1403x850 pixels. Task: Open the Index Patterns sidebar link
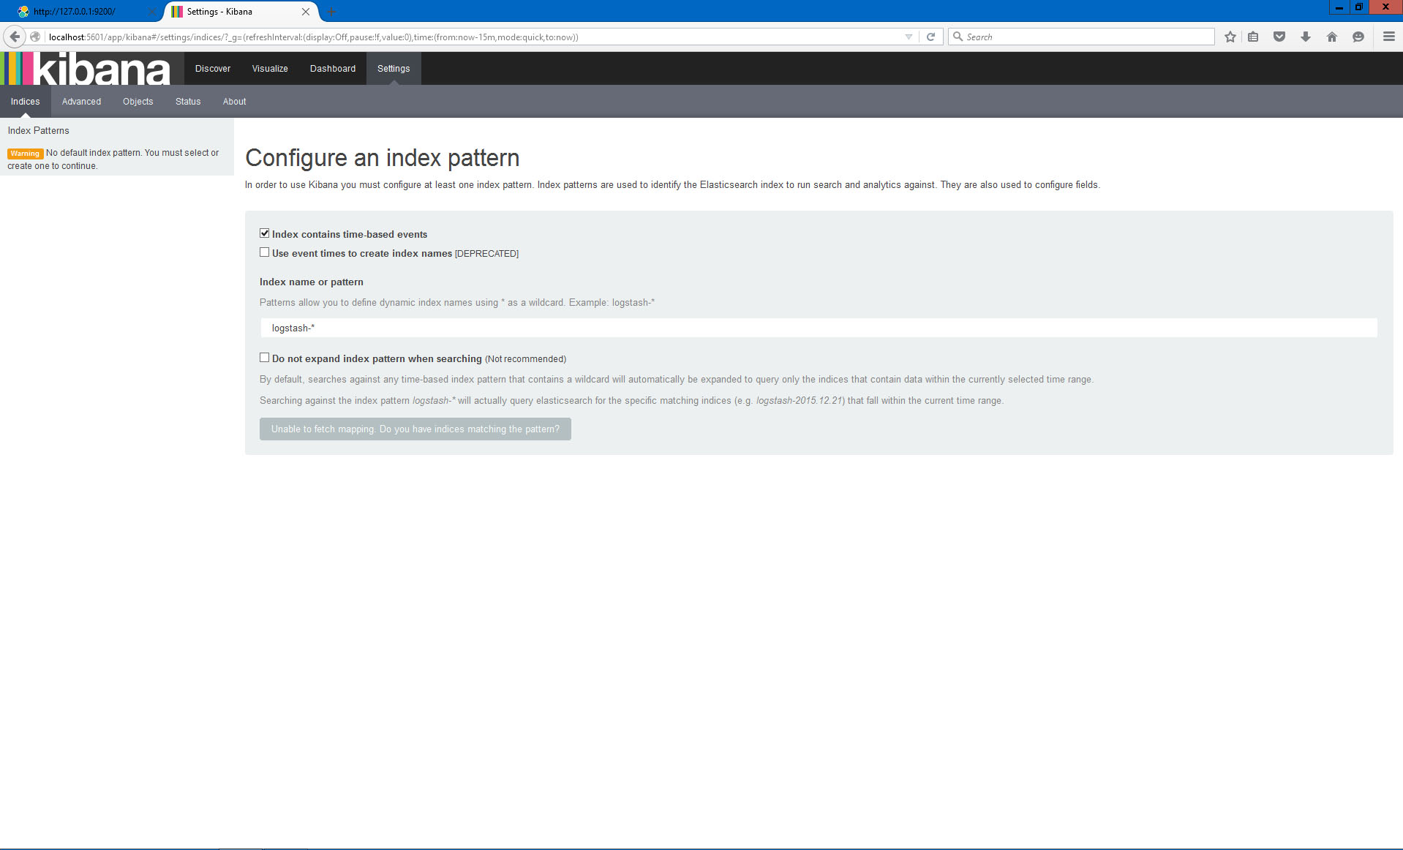click(39, 131)
